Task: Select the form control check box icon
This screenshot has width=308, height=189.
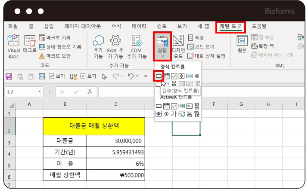Action: point(174,76)
